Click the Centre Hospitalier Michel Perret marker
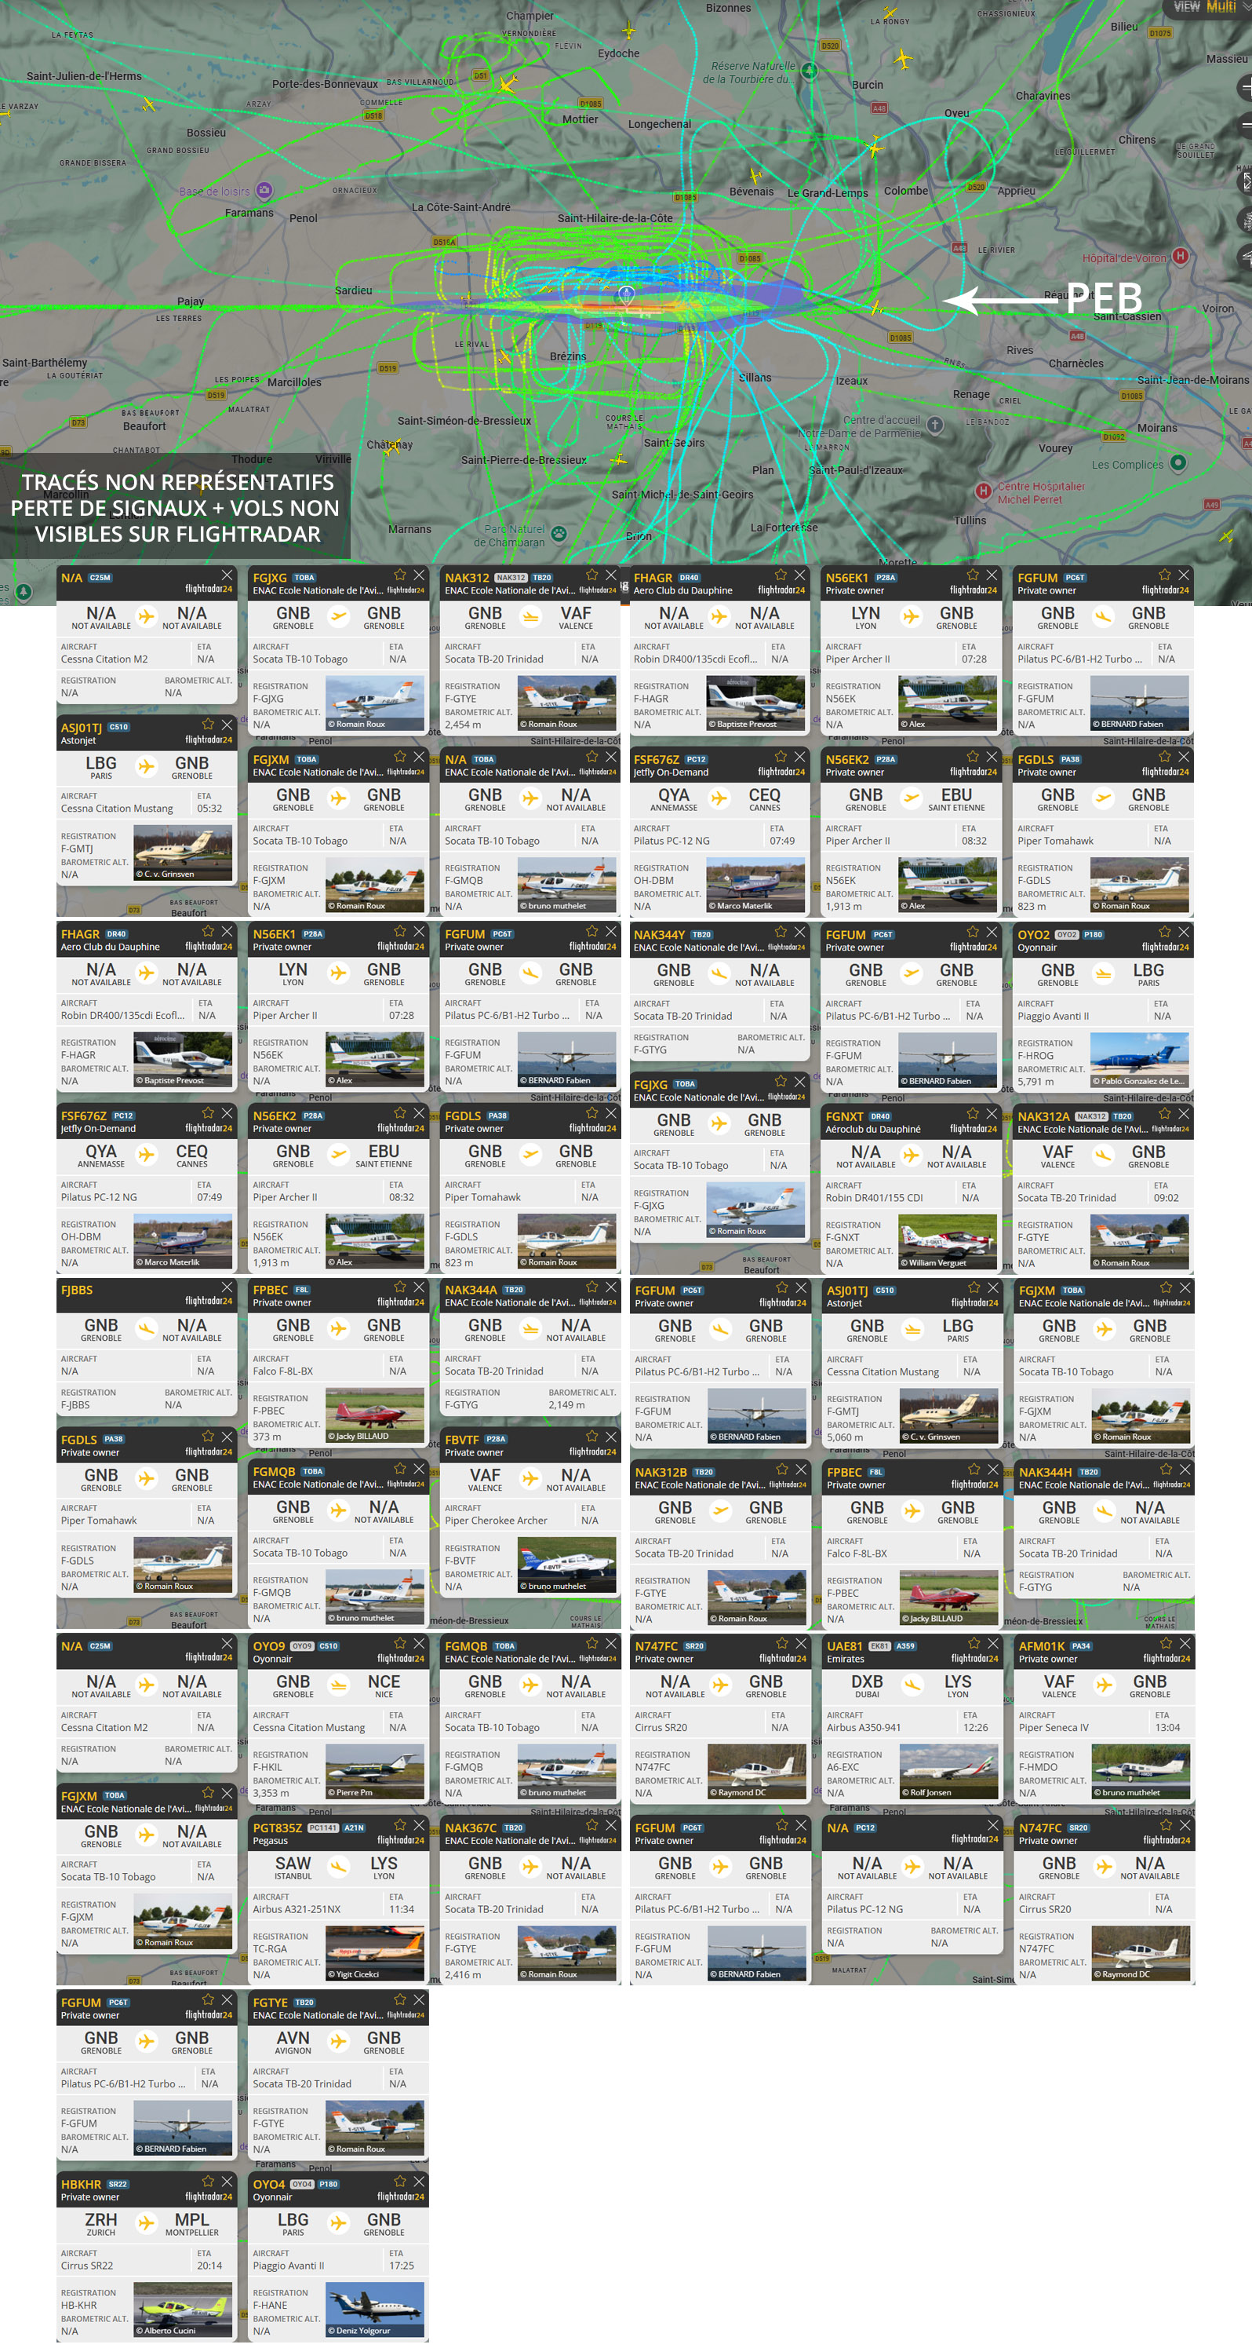The width and height of the screenshot is (1252, 2348). (x=984, y=491)
